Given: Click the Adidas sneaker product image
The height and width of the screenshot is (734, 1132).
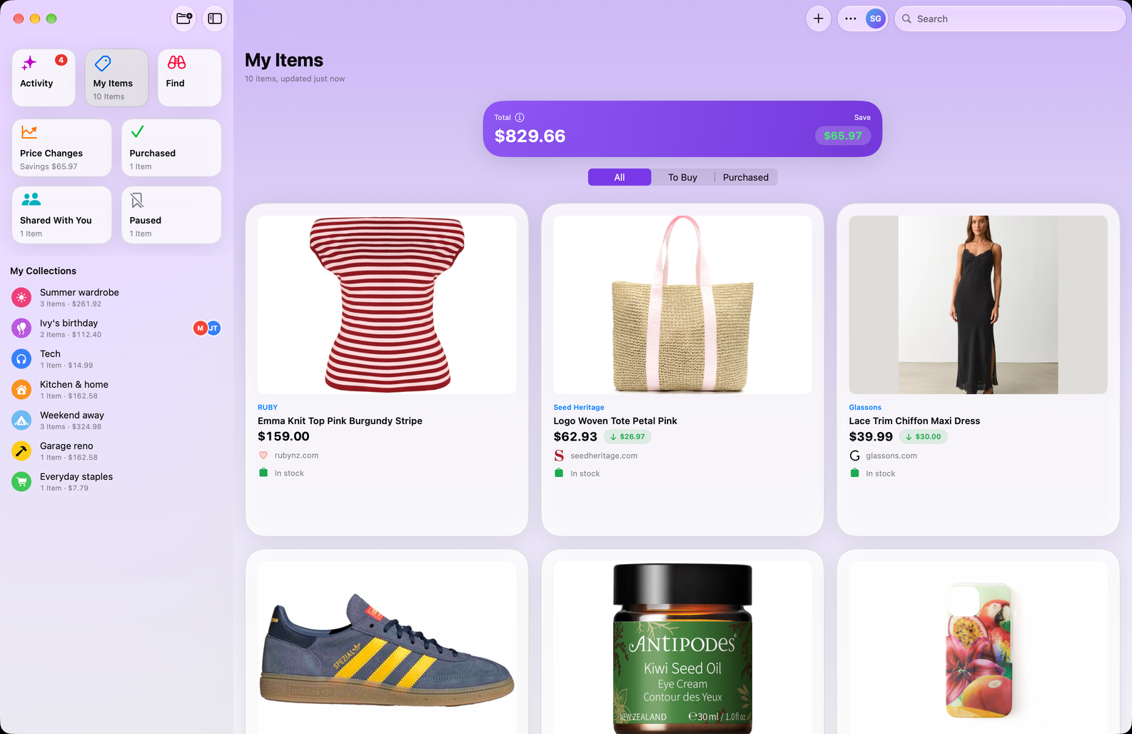Looking at the screenshot, I should click(387, 647).
